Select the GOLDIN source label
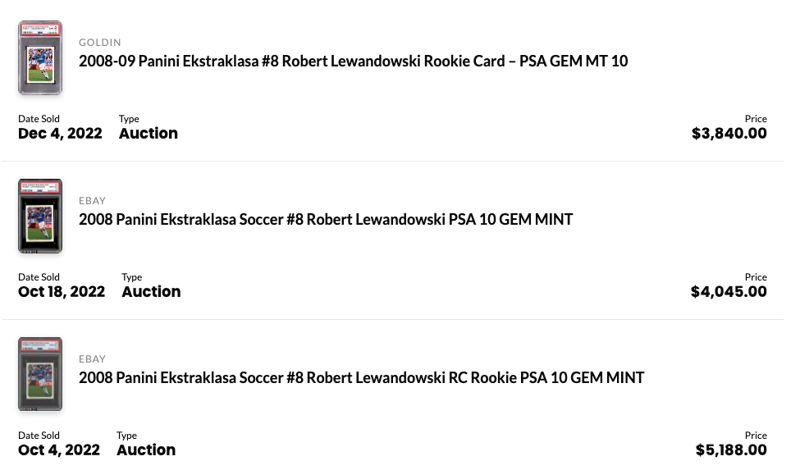Viewport: 800px width, 470px height. (100, 43)
